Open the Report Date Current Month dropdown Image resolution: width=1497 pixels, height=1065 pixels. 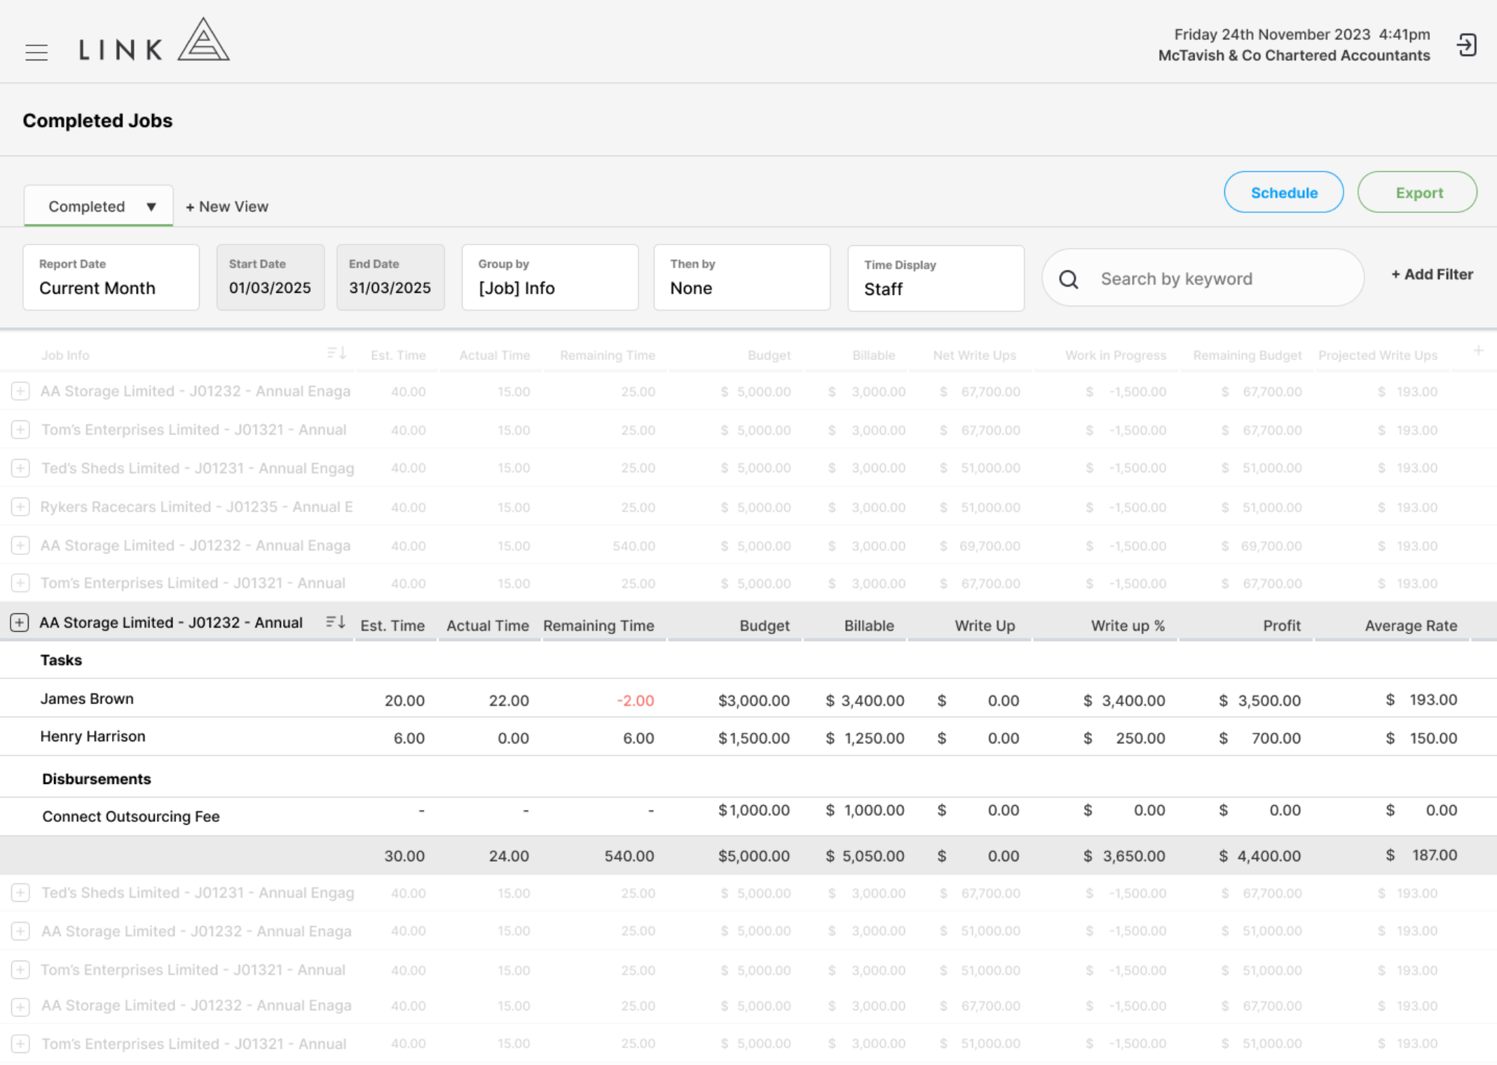tap(111, 277)
